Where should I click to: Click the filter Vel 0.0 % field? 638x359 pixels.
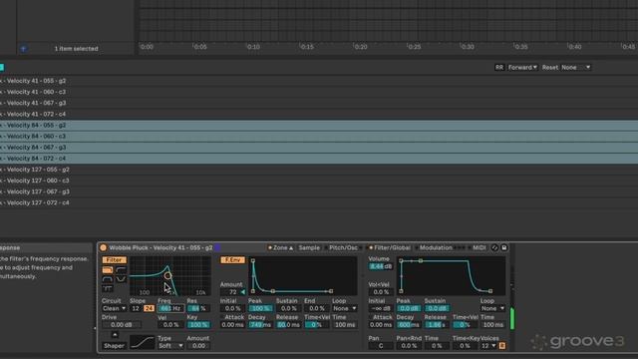(170, 325)
